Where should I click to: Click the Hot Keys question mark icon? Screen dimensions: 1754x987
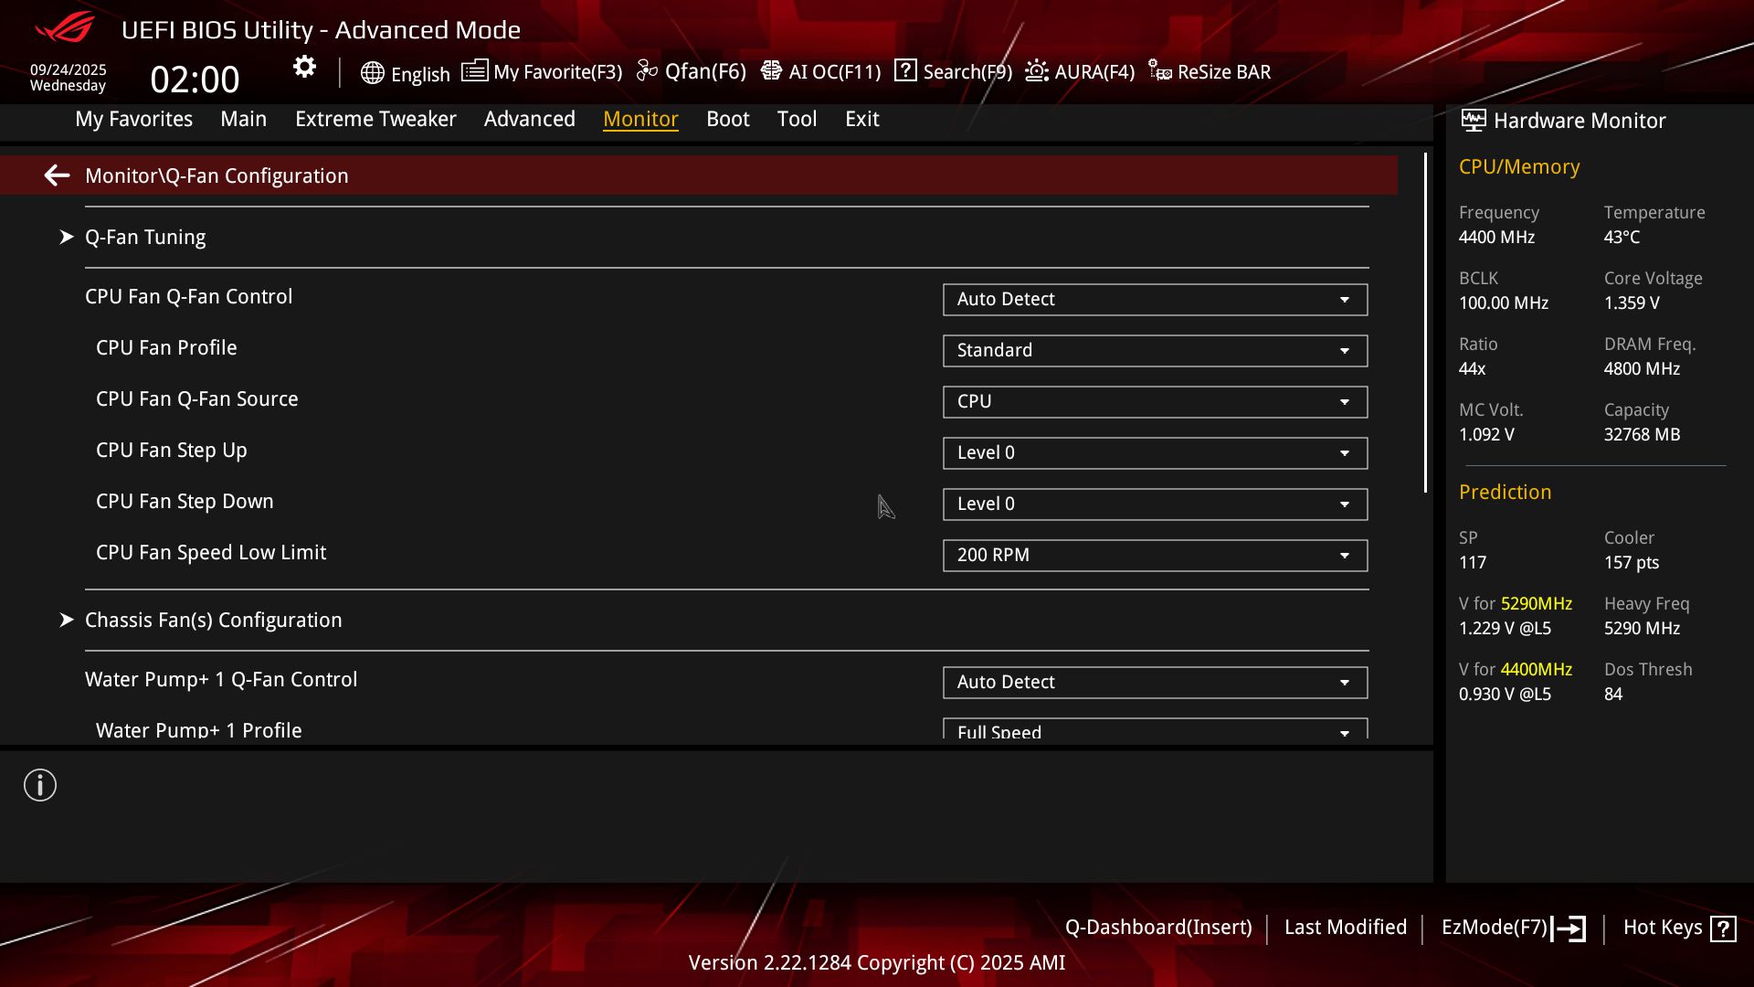click(x=1723, y=929)
